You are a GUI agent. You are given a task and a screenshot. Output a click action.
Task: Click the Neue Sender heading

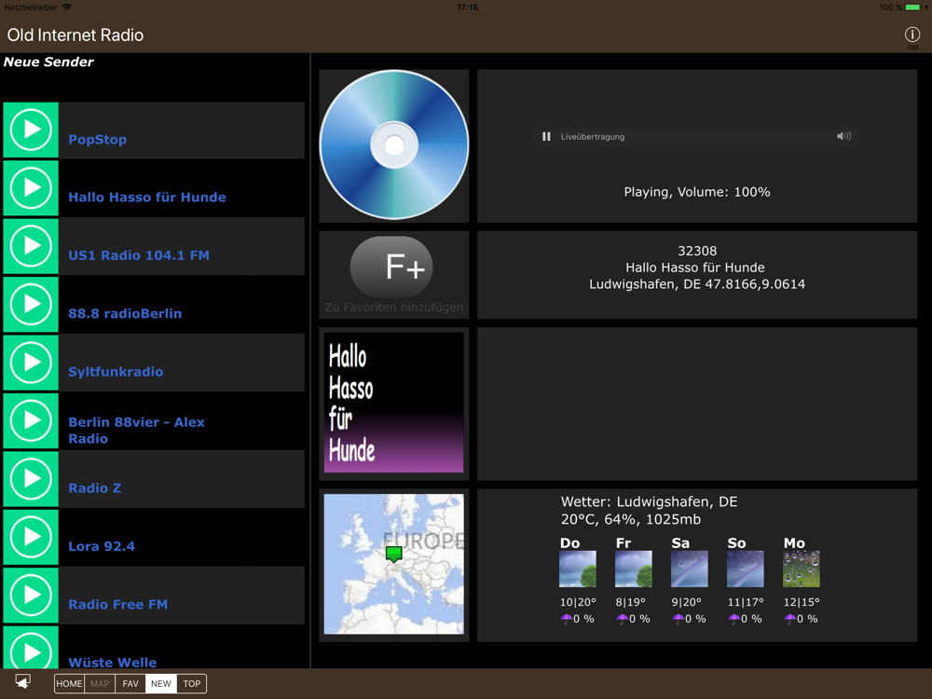(48, 62)
